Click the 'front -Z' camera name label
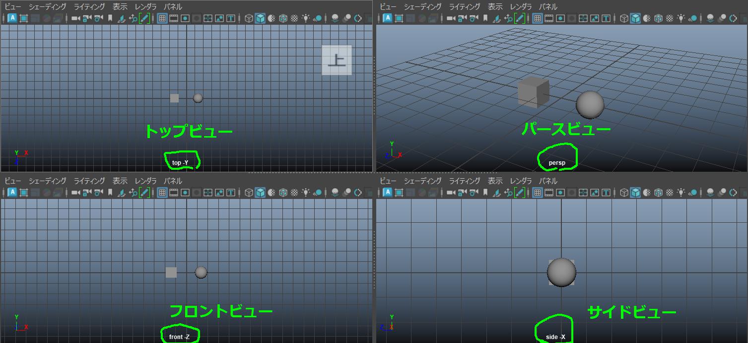 179,337
